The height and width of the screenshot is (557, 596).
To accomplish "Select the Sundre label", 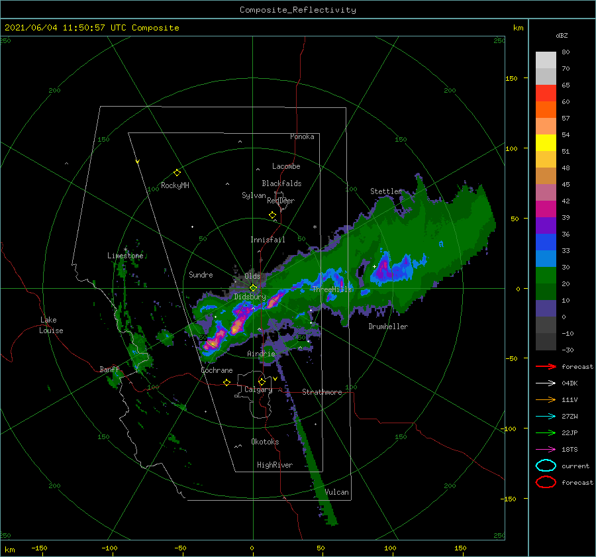I will coord(201,274).
